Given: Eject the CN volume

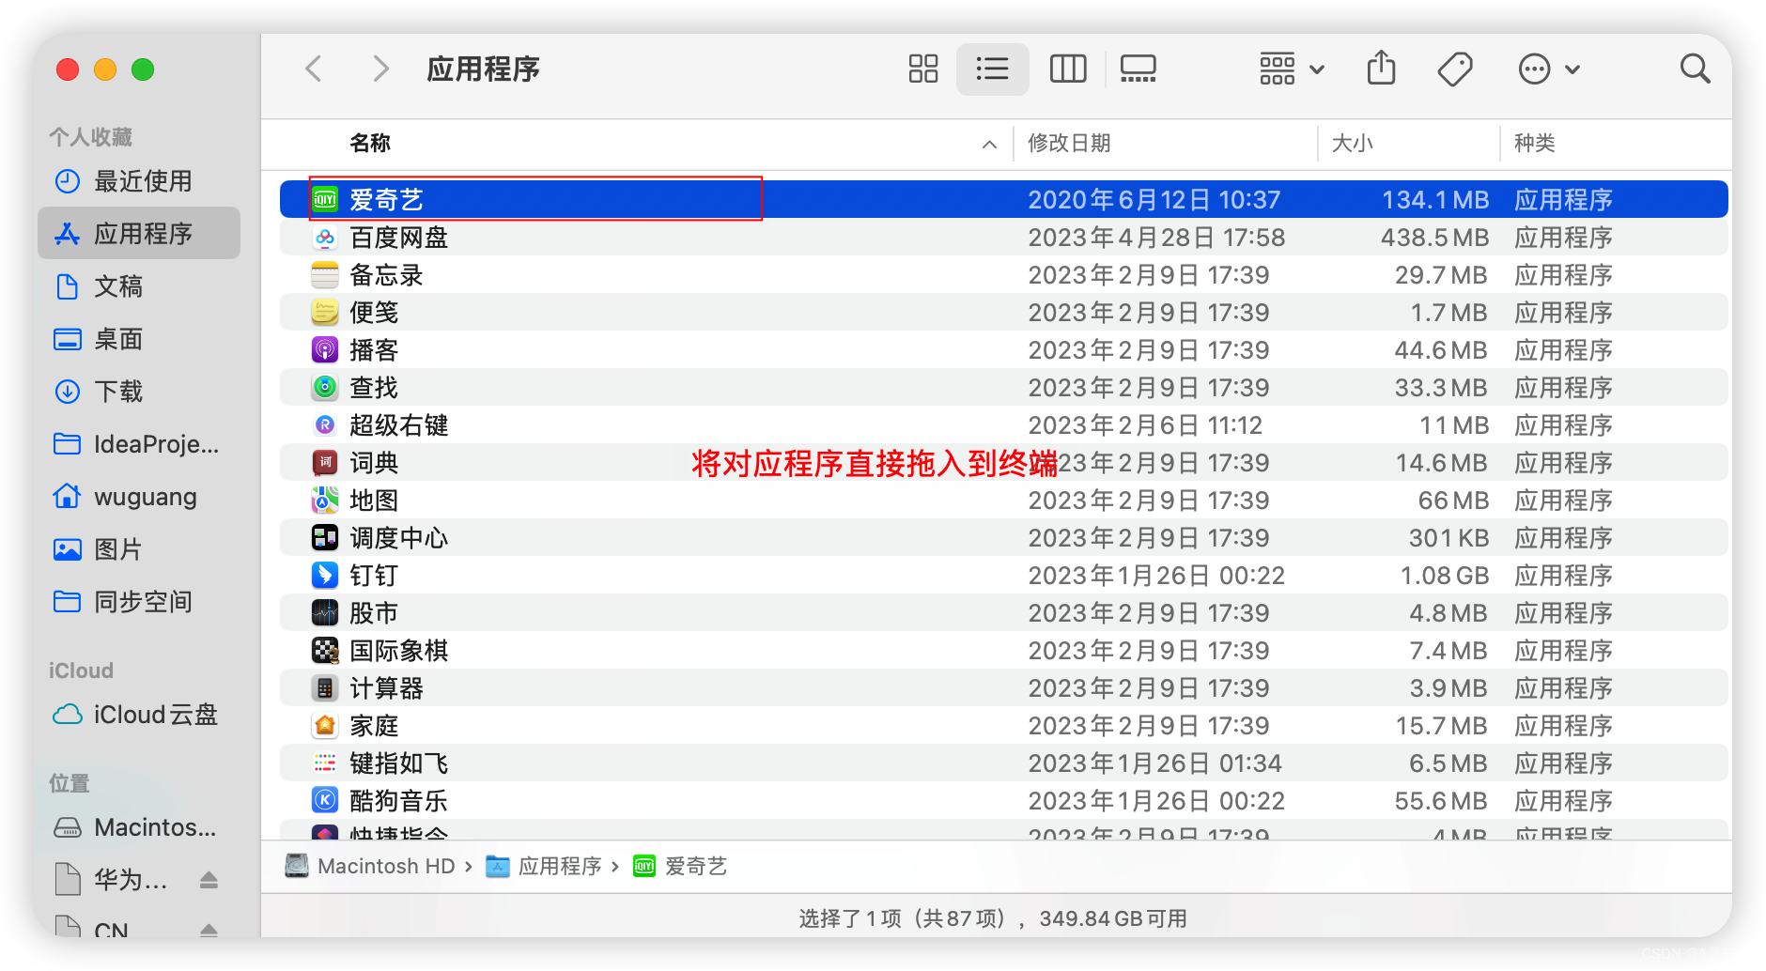Looking at the screenshot, I should click(x=209, y=930).
